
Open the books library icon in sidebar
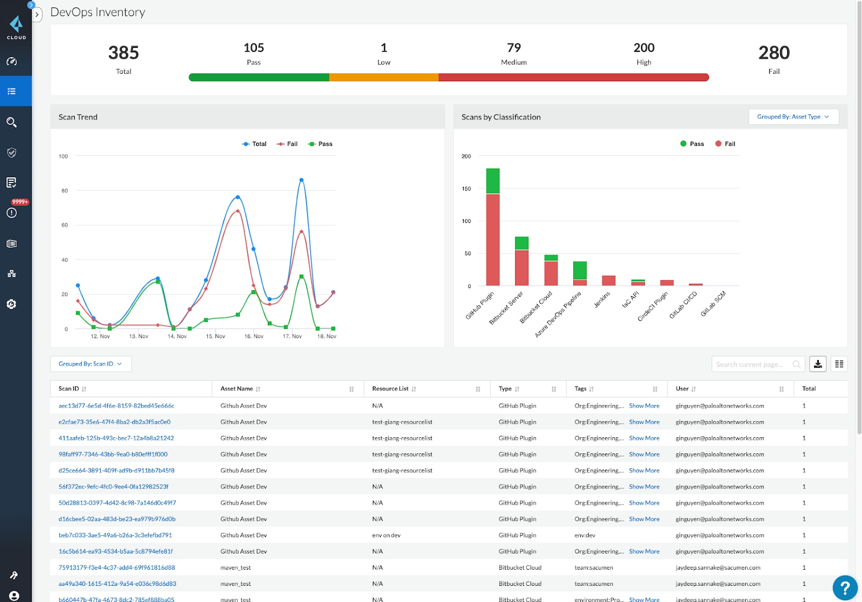[x=11, y=243]
